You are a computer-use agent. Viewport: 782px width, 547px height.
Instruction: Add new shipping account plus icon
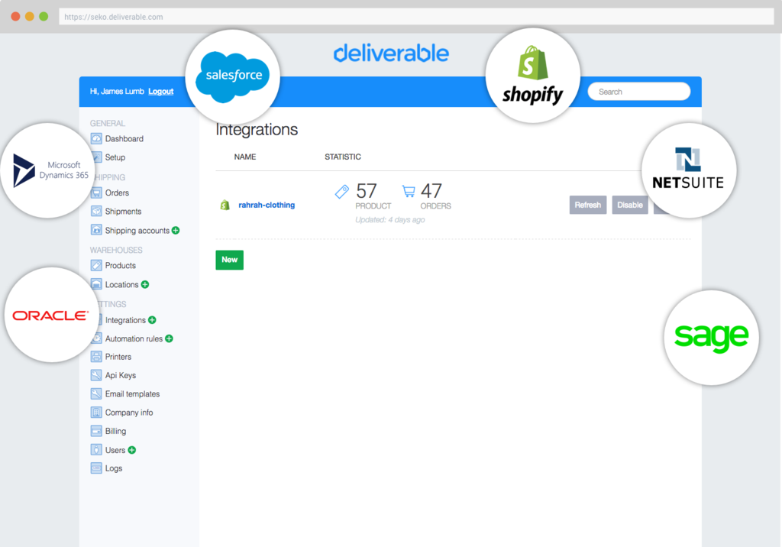[x=176, y=230]
